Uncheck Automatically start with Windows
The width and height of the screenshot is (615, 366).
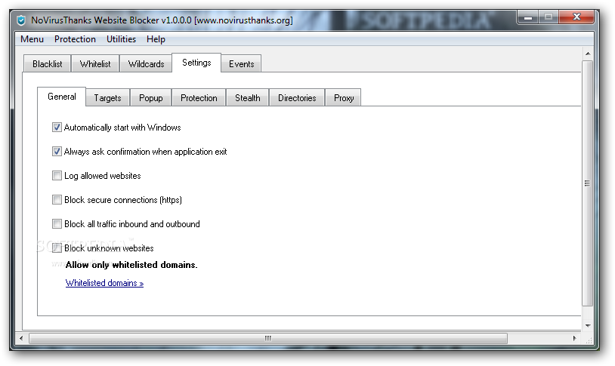click(57, 128)
